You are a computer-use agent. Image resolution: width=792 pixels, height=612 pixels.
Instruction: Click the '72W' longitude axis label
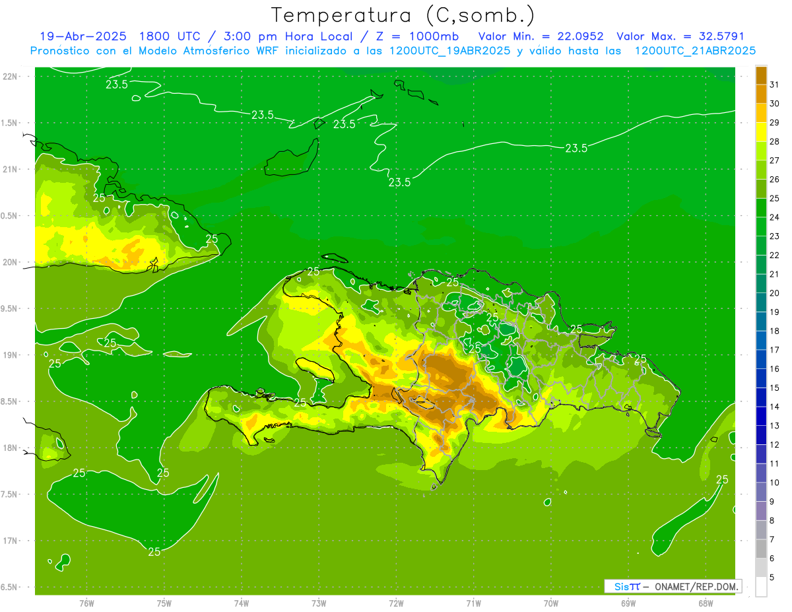pos(396,603)
